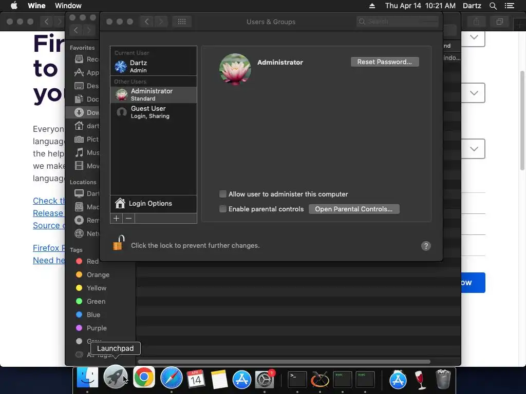The width and height of the screenshot is (526, 394).
Task: Click Source link on Firefox page
Action: 49,226
